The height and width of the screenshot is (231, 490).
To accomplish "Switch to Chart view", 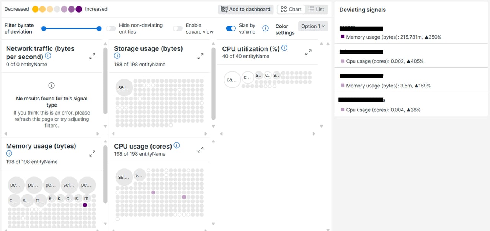I will [x=291, y=9].
